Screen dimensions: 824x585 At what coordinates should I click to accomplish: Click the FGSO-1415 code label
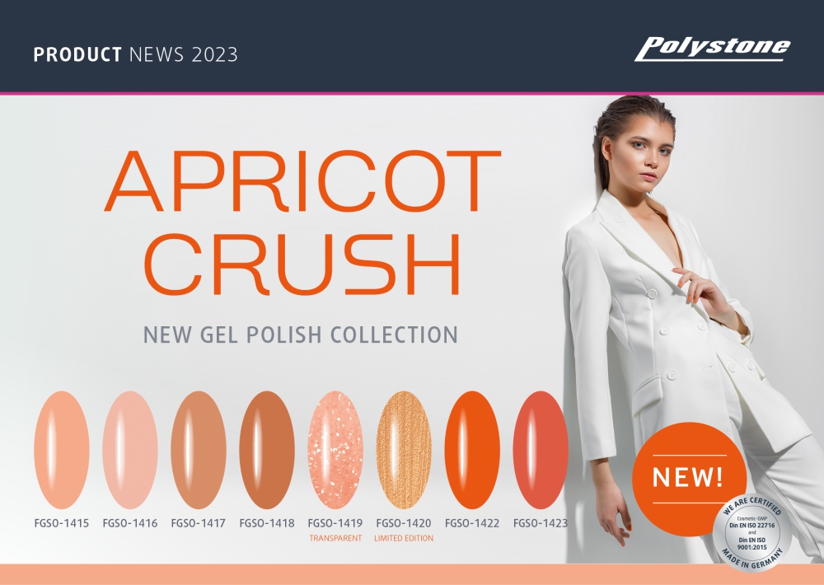click(x=62, y=523)
